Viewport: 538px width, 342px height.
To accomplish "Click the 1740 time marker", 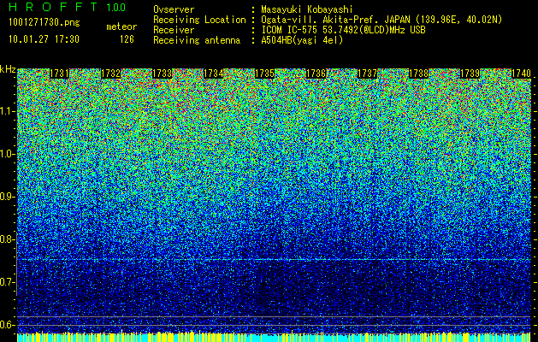I will pyautogui.click(x=521, y=74).
